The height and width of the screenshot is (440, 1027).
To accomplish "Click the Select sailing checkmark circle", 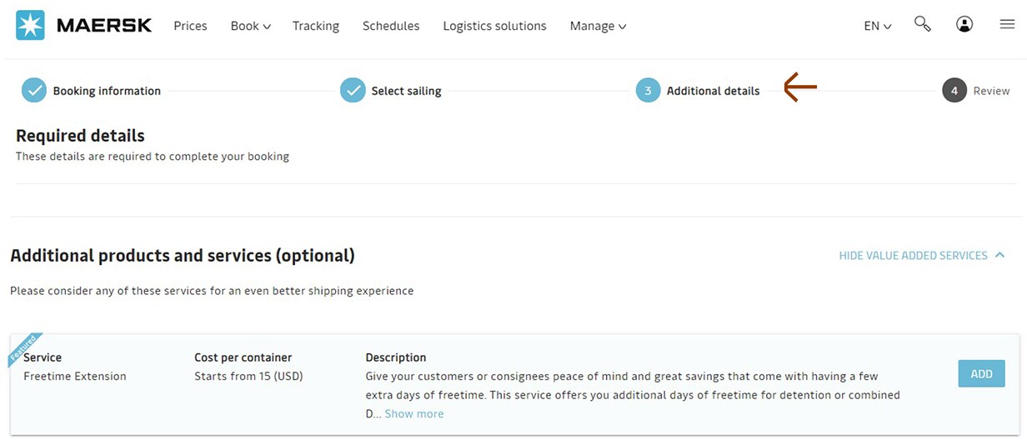I will pyautogui.click(x=353, y=91).
